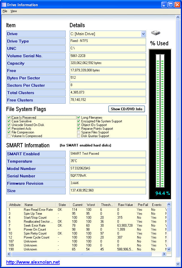Click SMART table scroll down arrow

click(169, 249)
